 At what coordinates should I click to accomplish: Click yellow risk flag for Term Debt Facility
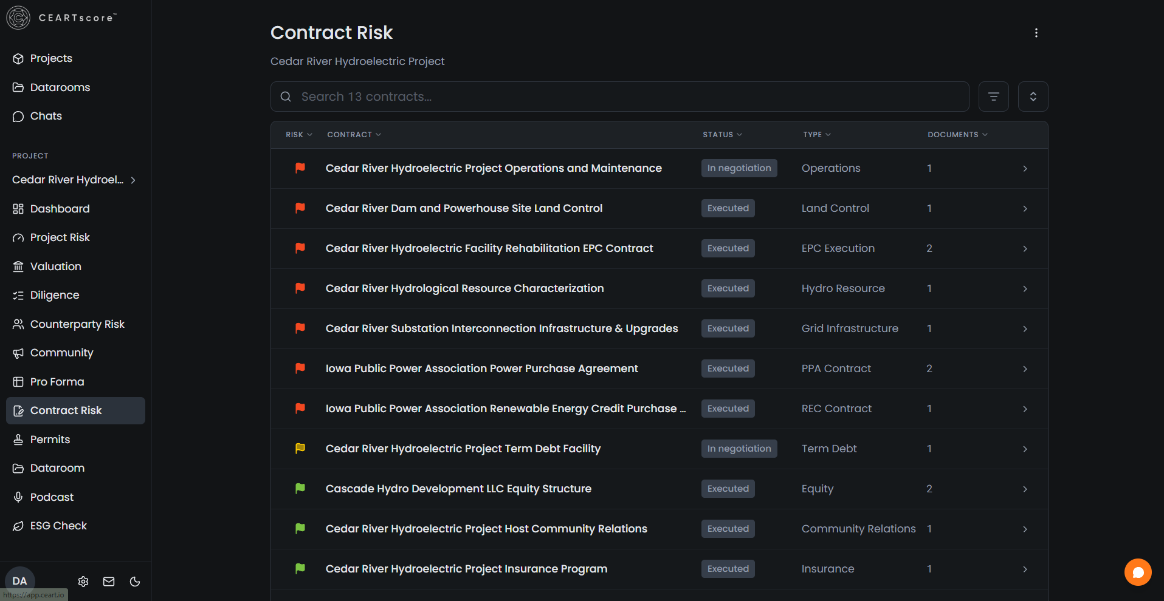tap(300, 449)
